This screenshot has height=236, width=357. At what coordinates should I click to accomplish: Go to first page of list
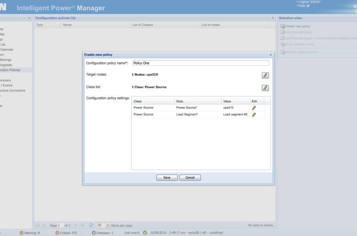(x=38, y=225)
